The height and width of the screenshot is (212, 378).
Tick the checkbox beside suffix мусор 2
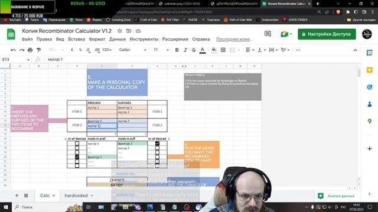[x=157, y=148]
